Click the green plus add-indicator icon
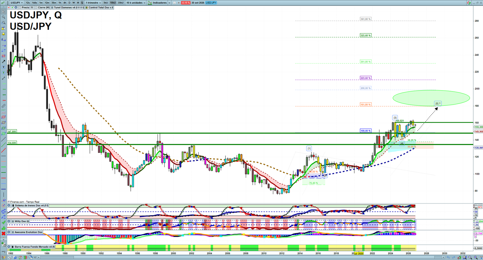 (x=12, y=8)
